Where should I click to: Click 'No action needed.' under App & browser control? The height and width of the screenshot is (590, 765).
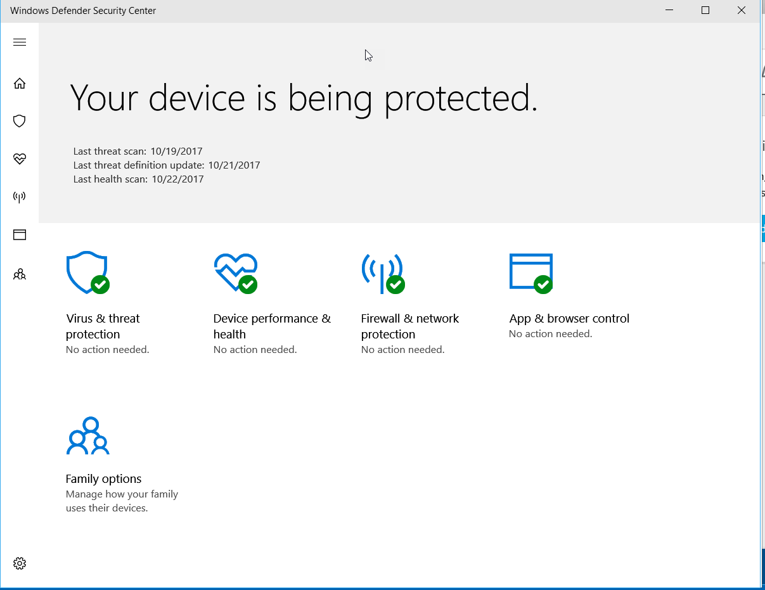(551, 334)
